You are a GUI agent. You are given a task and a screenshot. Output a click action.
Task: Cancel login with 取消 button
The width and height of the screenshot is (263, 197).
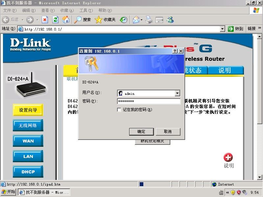168,132
